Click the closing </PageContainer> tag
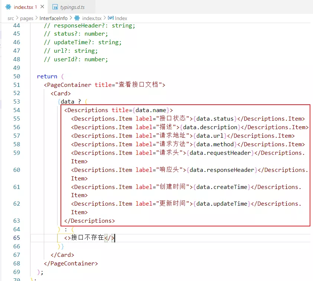Viewport: 313px width, 281px height. click(x=71, y=264)
